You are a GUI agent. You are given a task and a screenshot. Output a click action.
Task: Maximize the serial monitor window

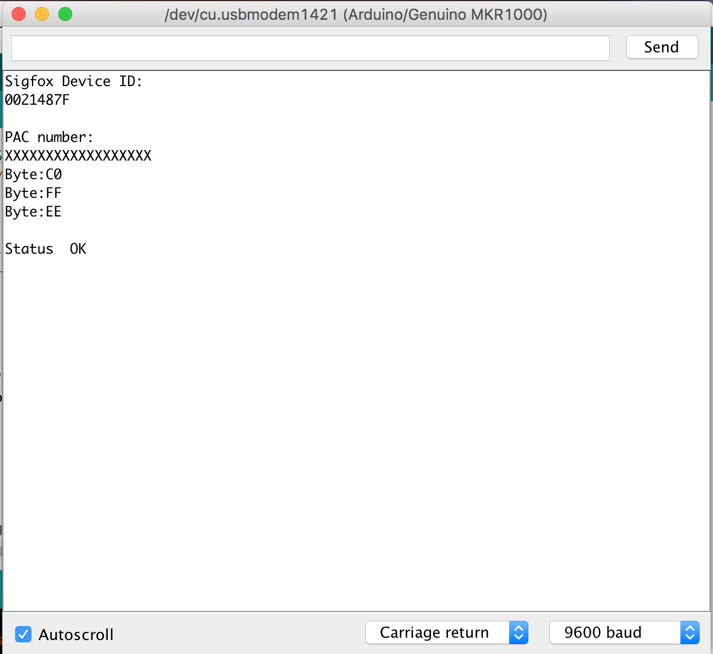pos(65,14)
